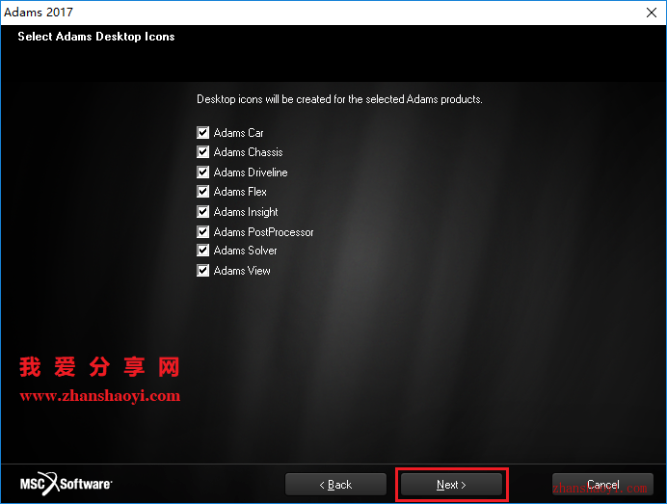Cancel the Adams installation

[602, 485]
